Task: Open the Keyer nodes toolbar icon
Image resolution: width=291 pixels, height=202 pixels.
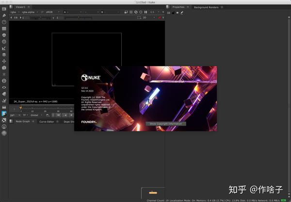Action: pyautogui.click(x=4, y=49)
